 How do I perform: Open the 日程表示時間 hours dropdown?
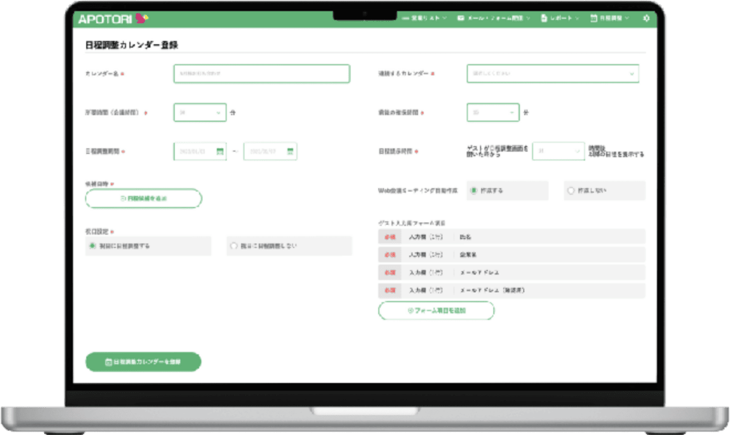coord(558,151)
